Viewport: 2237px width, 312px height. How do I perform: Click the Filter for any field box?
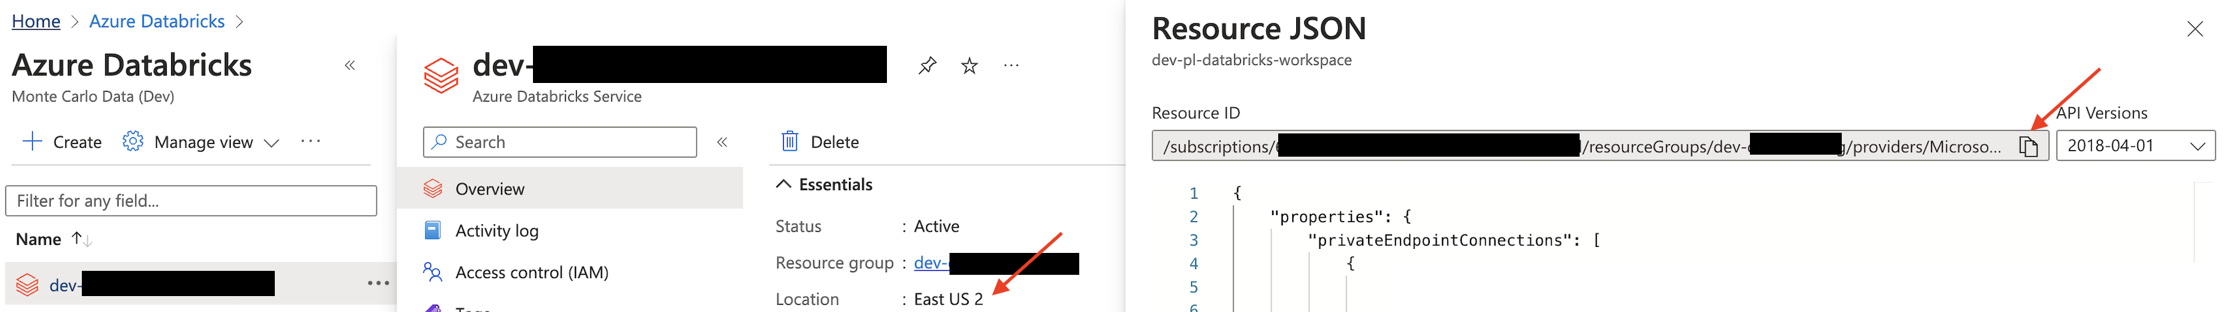(x=191, y=201)
